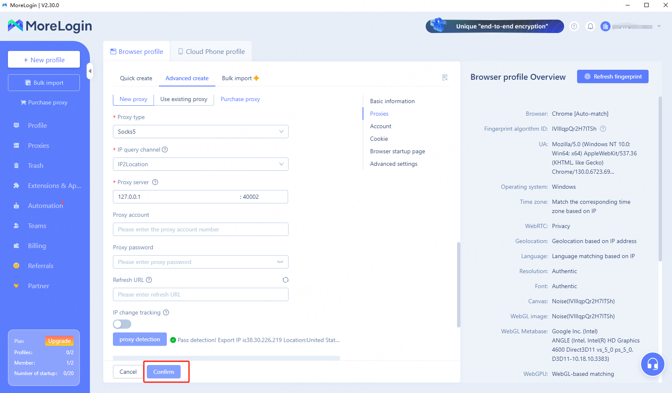Enable the IP change tracking switch
The width and height of the screenshot is (672, 393).
coord(122,324)
